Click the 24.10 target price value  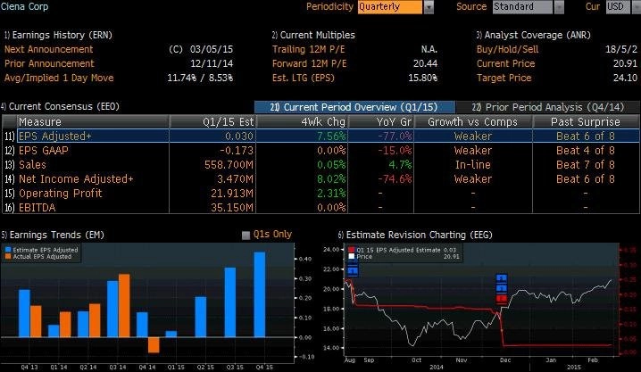[x=625, y=78]
